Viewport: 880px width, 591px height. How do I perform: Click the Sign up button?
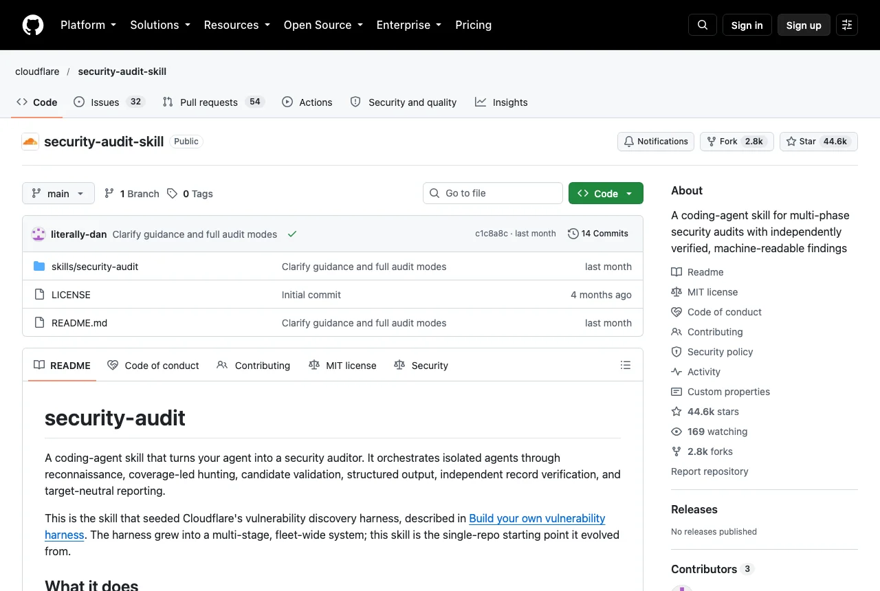pyautogui.click(x=804, y=25)
